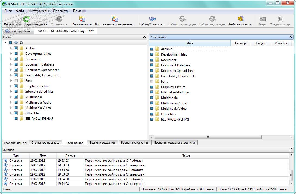The width and height of the screenshot is (296, 194).
Task: Open the Инструменты menu
Action: point(39,11)
